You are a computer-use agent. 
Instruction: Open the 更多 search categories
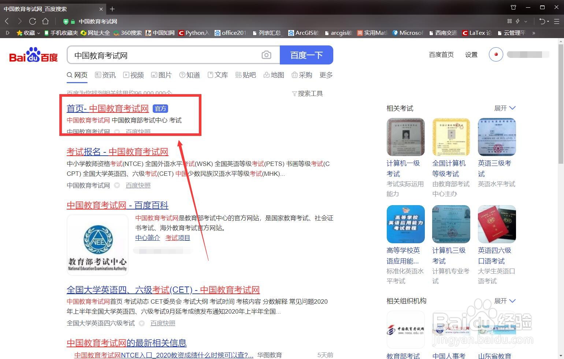coord(326,75)
